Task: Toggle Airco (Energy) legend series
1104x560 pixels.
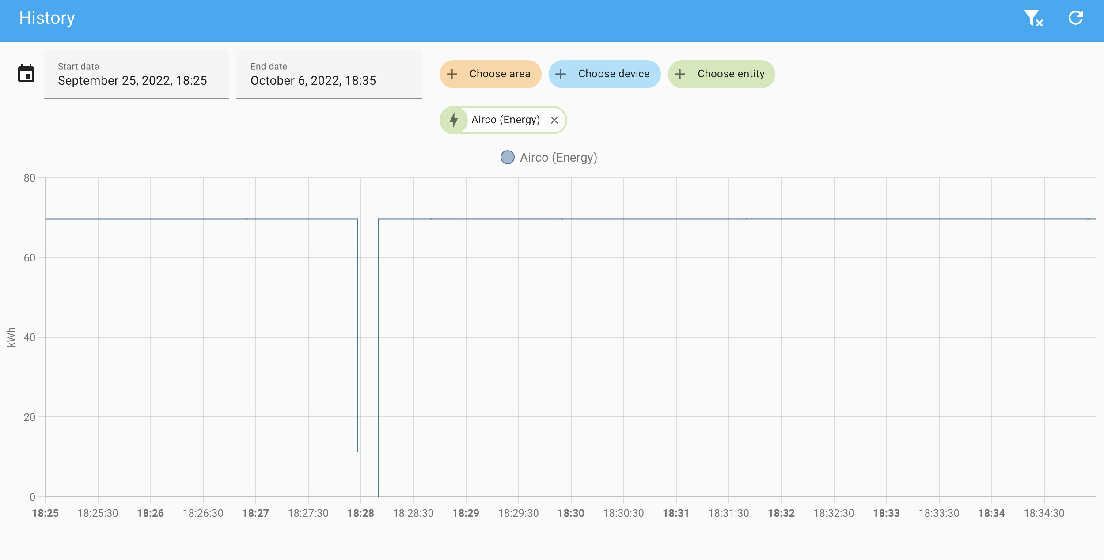Action: (558, 158)
